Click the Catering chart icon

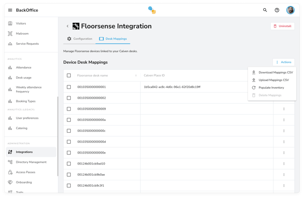coord(10,128)
